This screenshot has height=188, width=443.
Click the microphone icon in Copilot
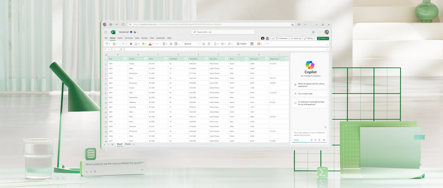319,140
